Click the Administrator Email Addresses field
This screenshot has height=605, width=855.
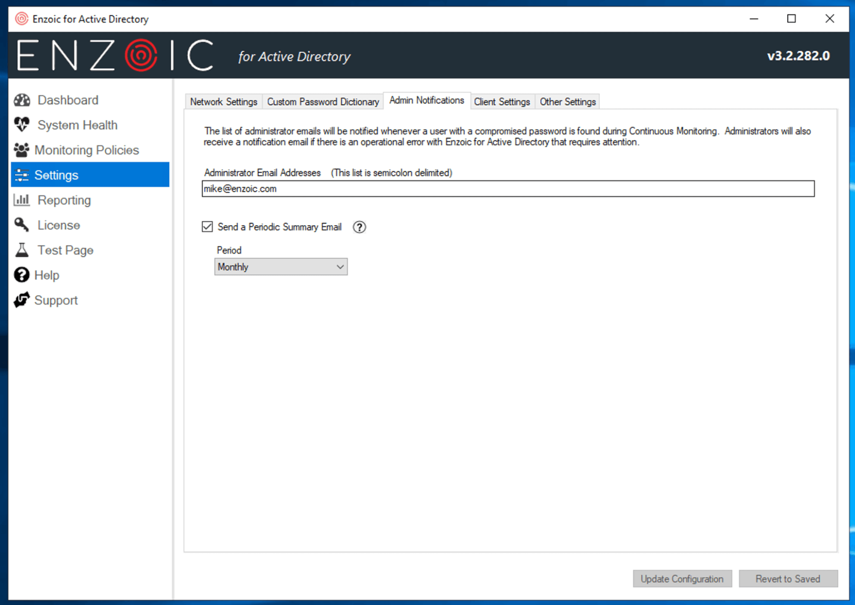508,189
